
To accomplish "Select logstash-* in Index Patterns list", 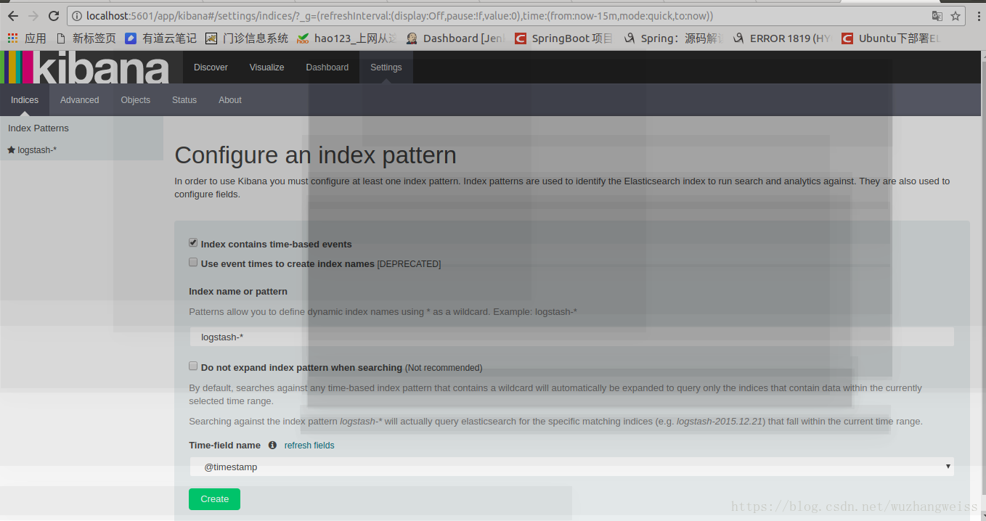I will pyautogui.click(x=37, y=150).
